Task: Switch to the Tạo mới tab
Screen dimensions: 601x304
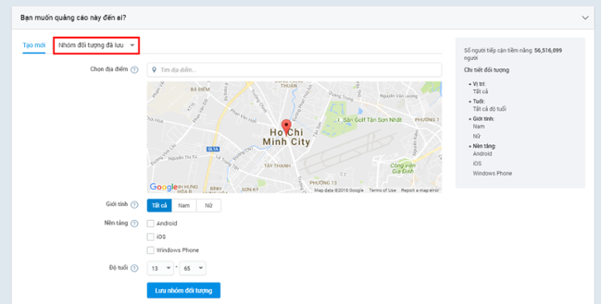Action: (33, 45)
